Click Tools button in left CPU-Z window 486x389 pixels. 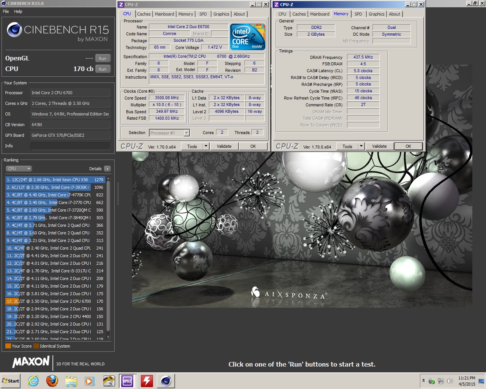[192, 146]
